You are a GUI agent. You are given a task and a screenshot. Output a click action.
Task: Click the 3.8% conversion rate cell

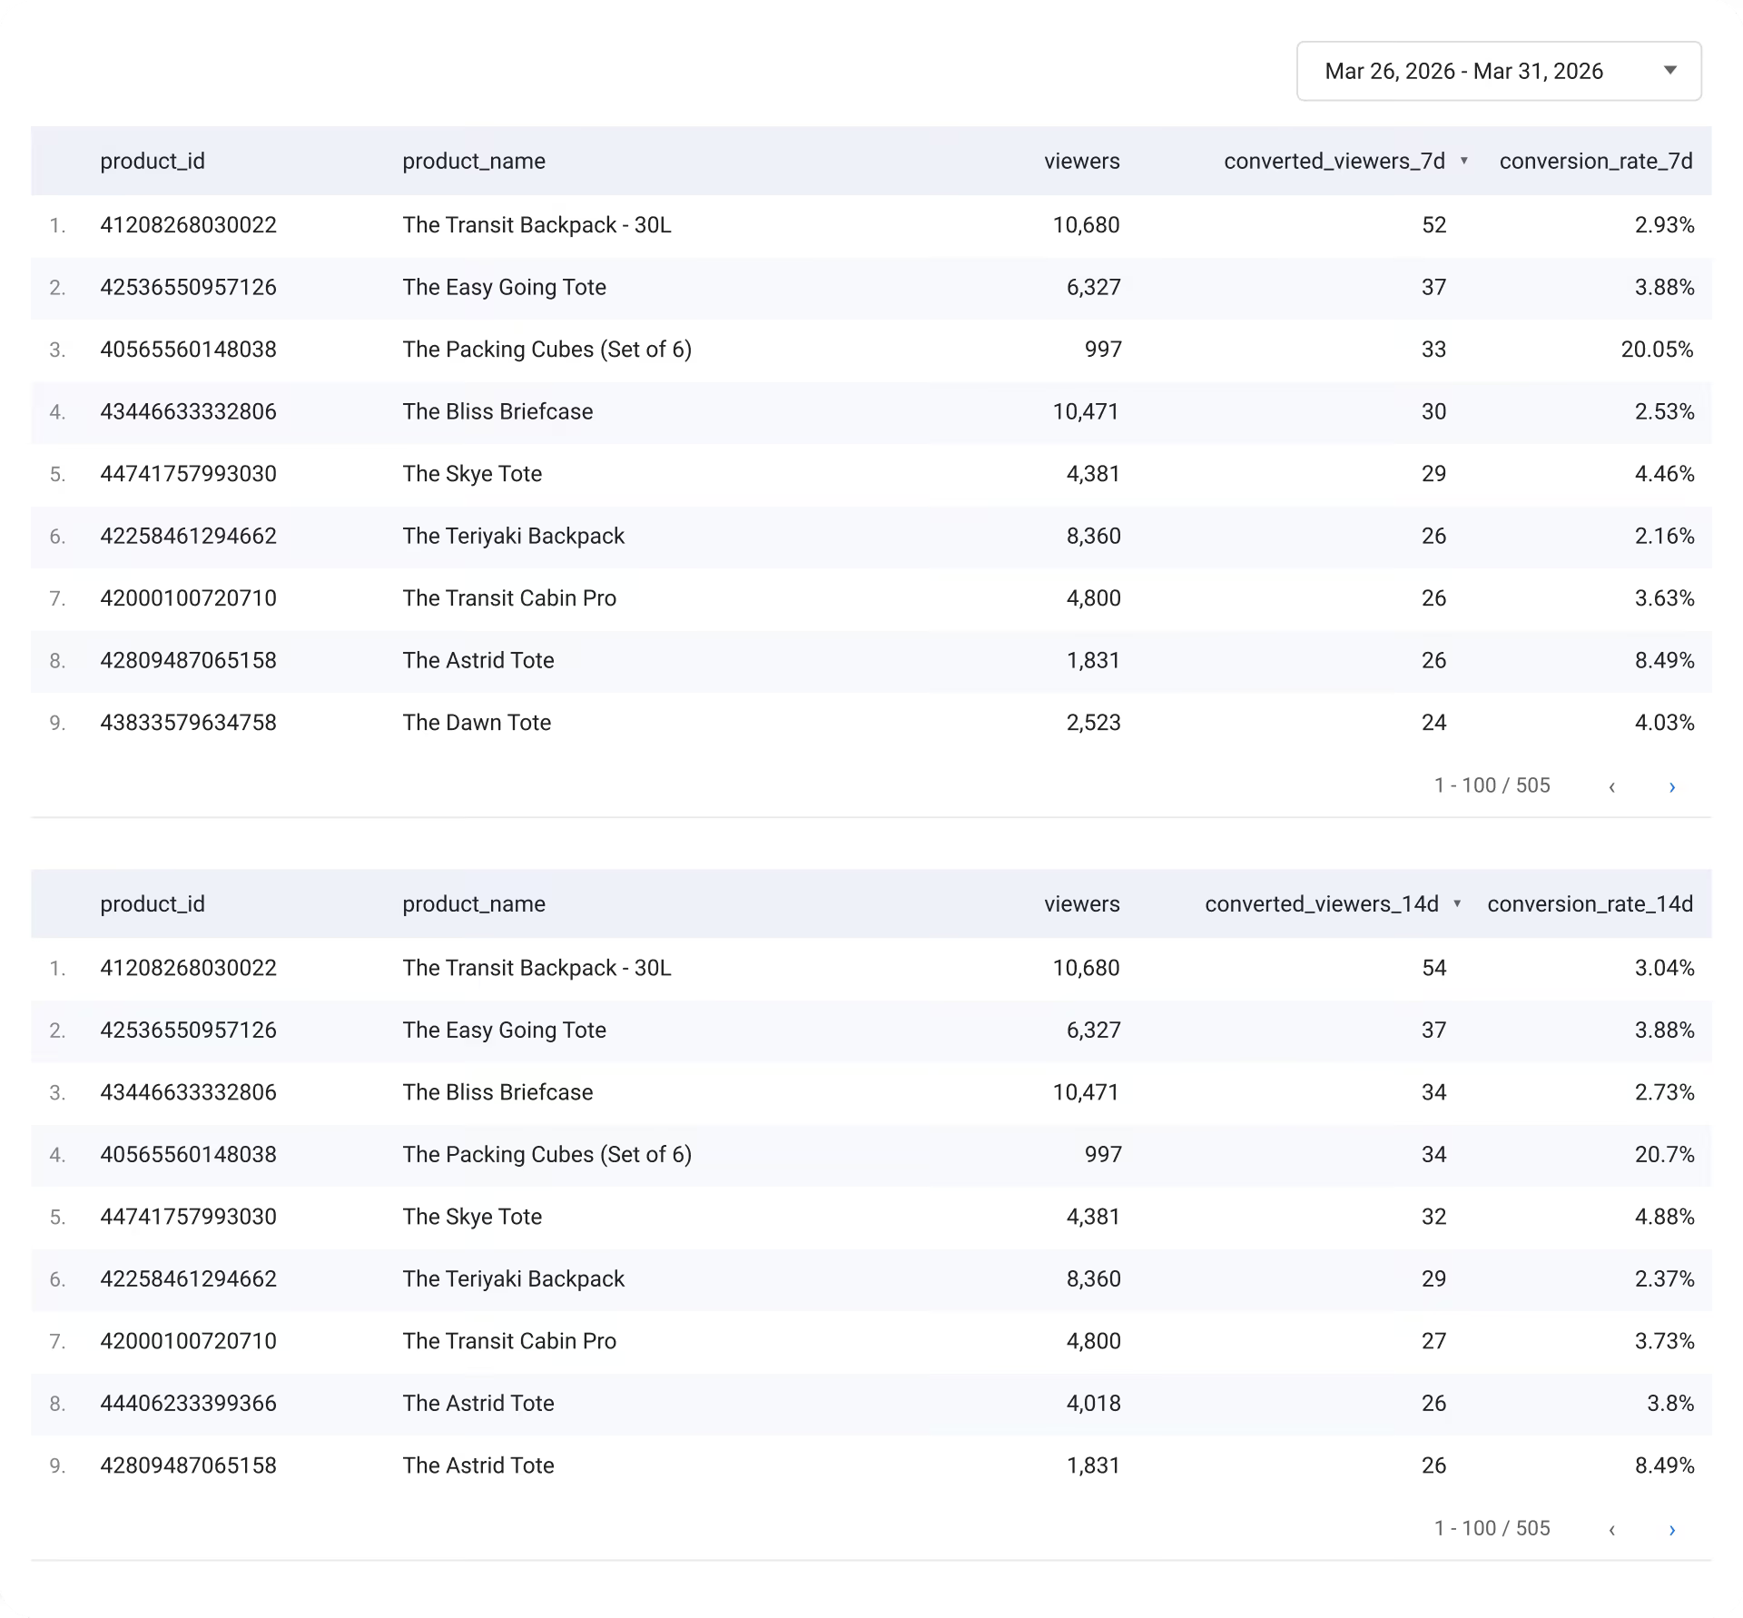point(1670,1403)
